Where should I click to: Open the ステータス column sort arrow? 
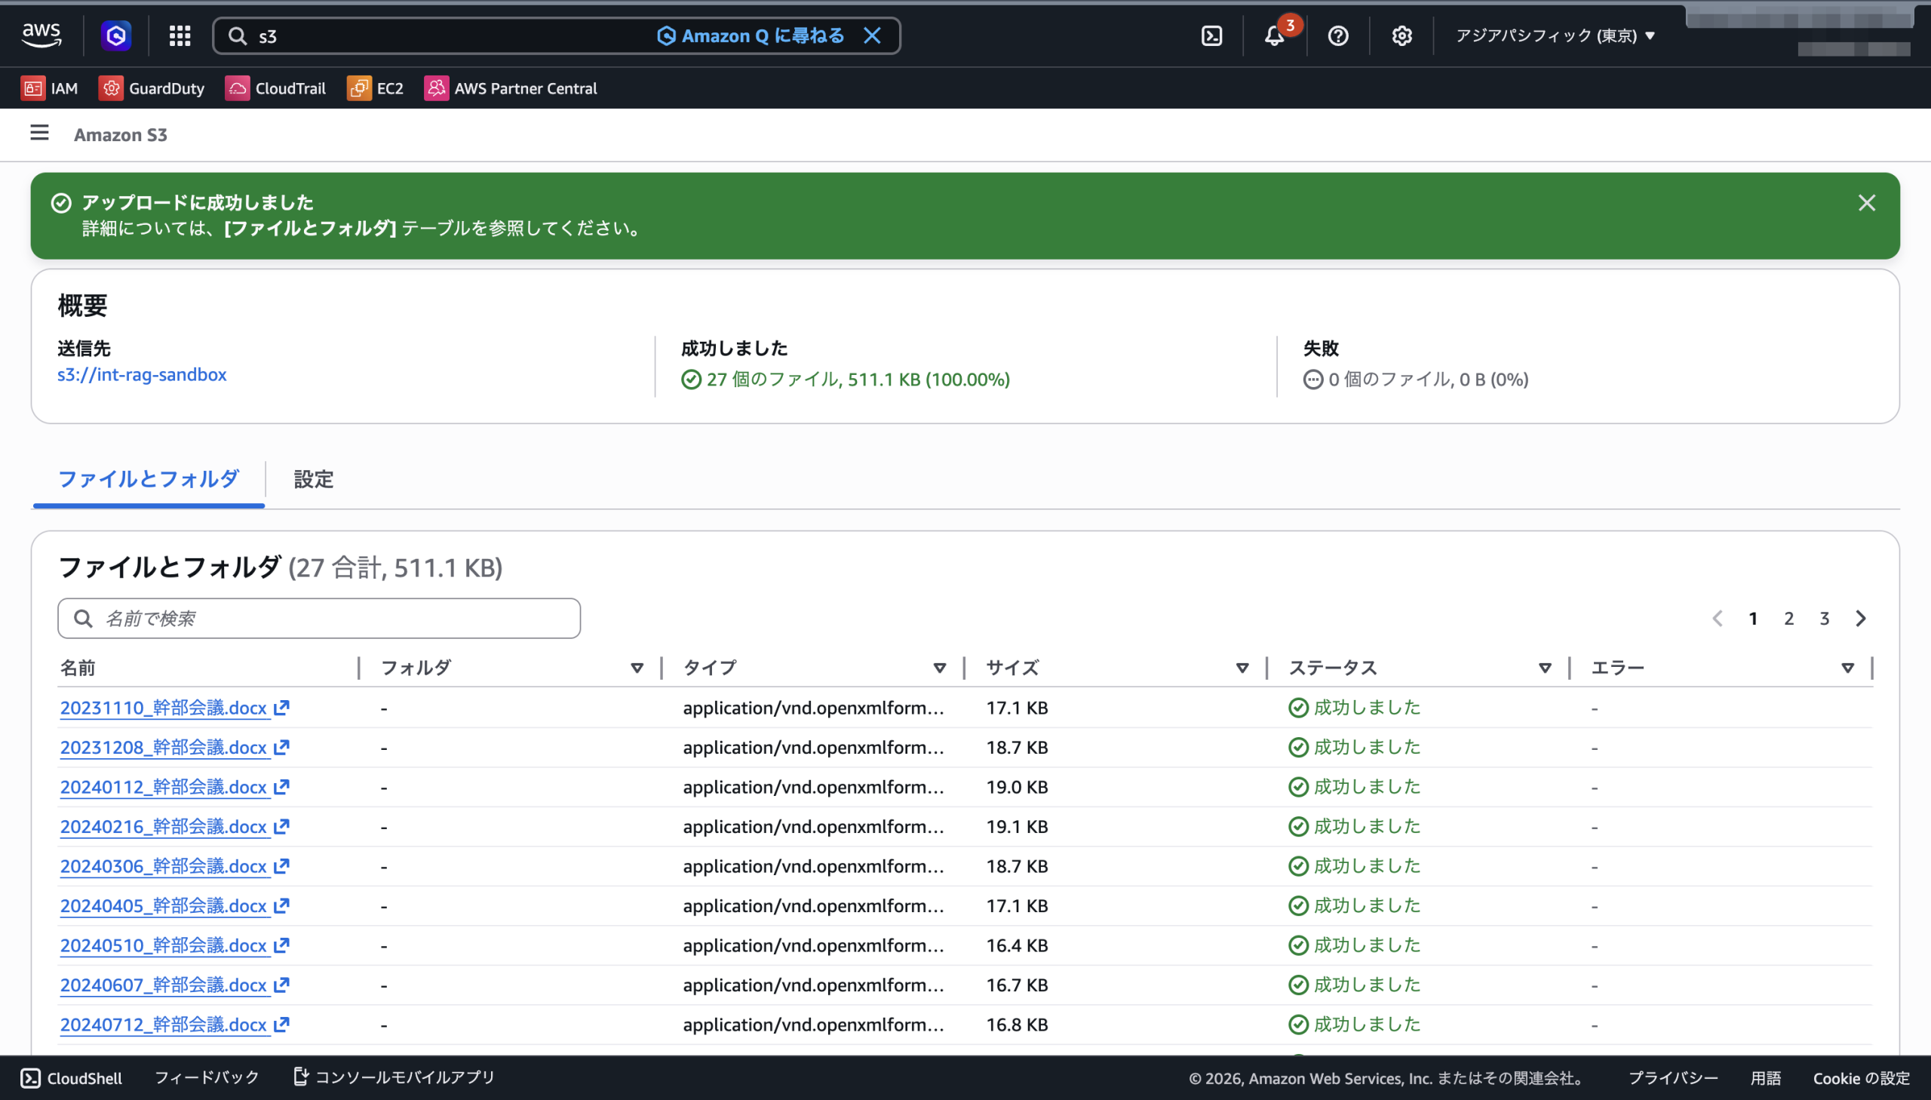[x=1544, y=668]
